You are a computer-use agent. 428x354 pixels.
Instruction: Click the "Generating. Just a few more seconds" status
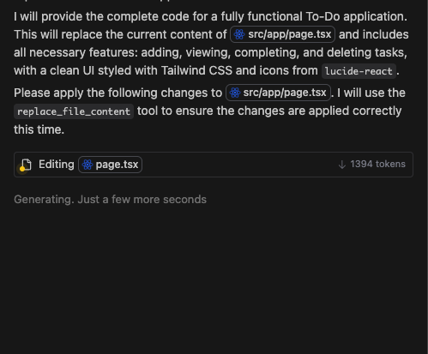pos(110,200)
